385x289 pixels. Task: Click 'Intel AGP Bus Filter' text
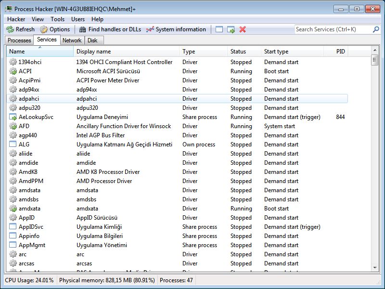click(101, 135)
